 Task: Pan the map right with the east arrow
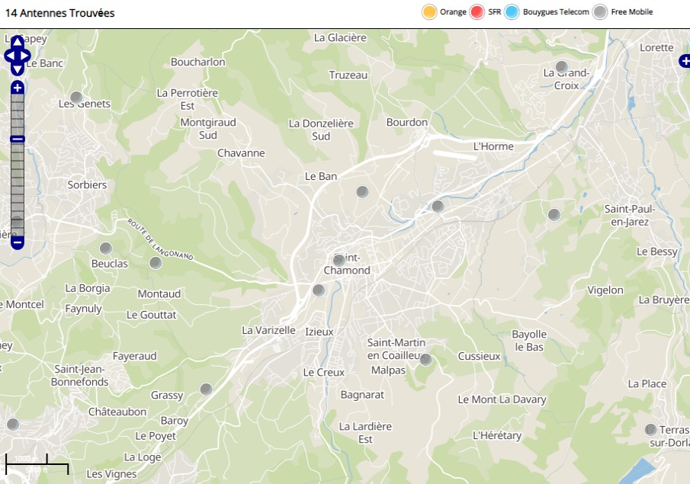pyautogui.click(x=26, y=56)
